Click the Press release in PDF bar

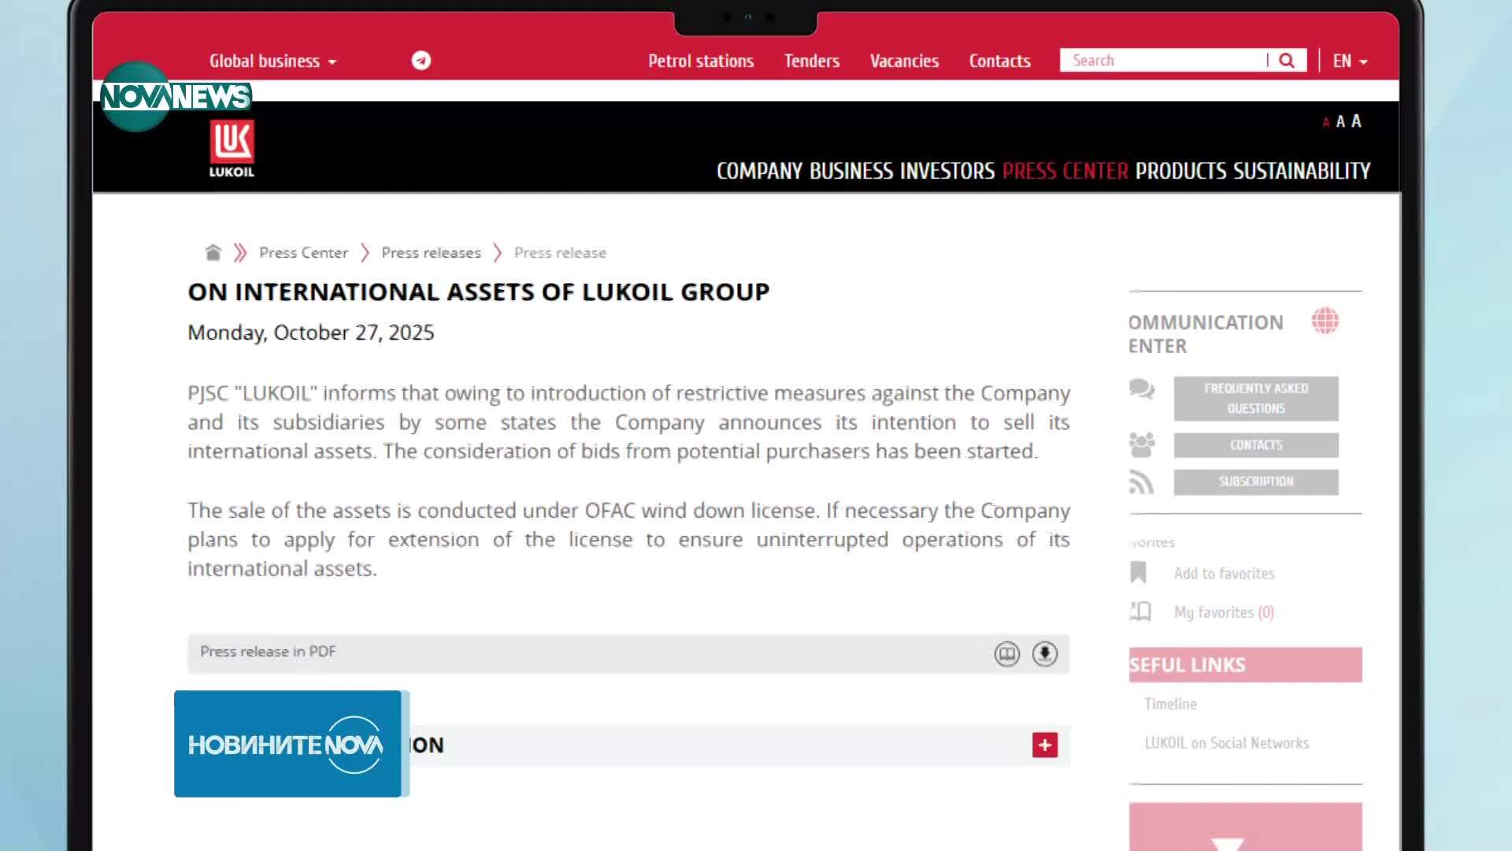pyautogui.click(x=628, y=654)
